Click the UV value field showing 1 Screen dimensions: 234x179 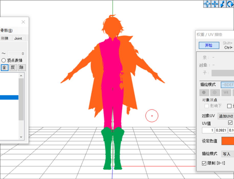pos(208,130)
